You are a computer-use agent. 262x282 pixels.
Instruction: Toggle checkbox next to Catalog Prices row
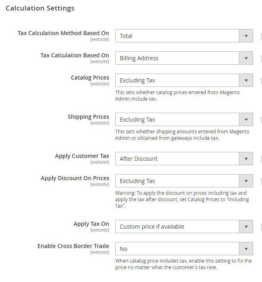click(261, 81)
